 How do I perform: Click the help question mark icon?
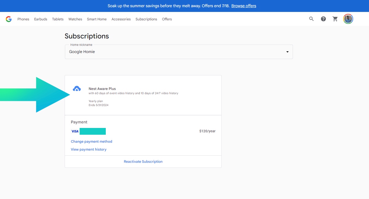point(323,19)
